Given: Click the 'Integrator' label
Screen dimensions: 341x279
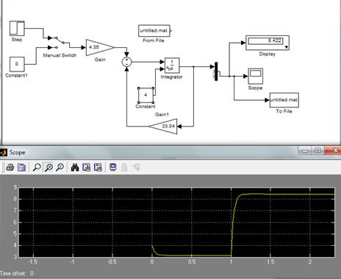Looking at the screenshot, I should [x=171, y=77].
